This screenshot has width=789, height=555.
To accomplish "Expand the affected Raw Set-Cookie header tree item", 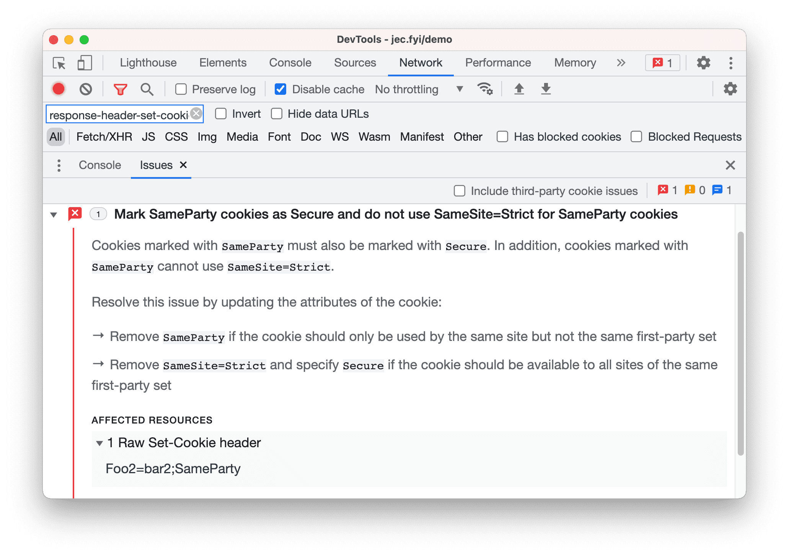I will point(96,443).
